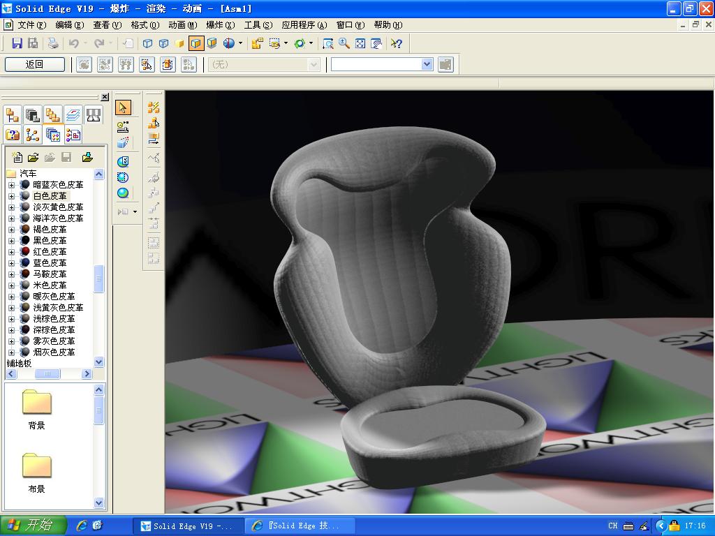Click the QQ penguin tray icon
The width and height of the screenshot is (715, 536).
(x=675, y=526)
